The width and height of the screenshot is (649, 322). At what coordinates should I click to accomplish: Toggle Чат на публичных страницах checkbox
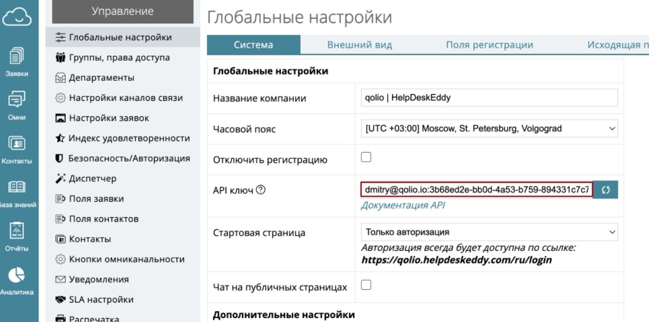pyautogui.click(x=366, y=285)
